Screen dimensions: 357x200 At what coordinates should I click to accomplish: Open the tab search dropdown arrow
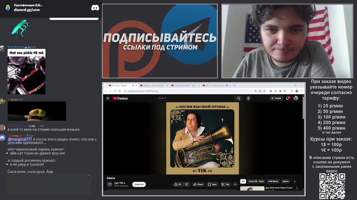click(105, 85)
